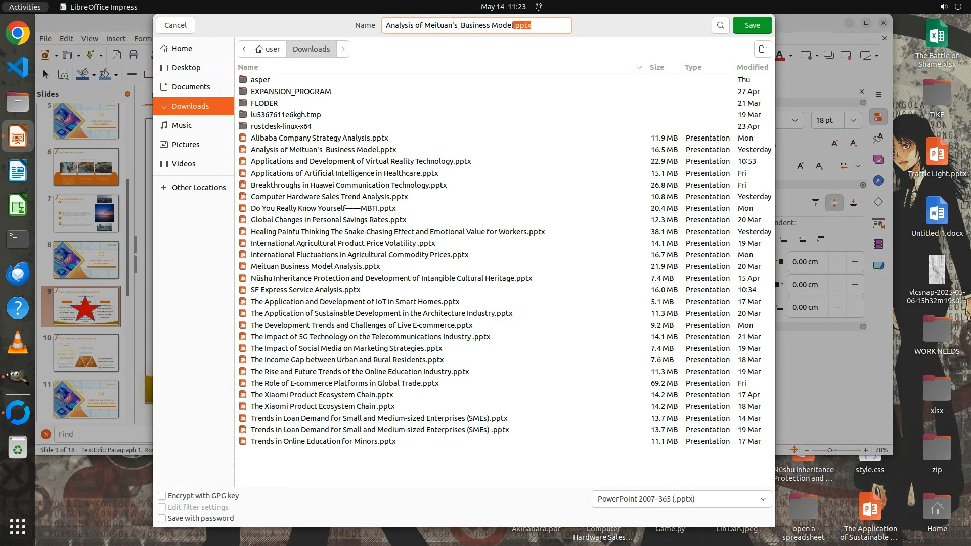Enable Encrypt with GPG key checkbox
The width and height of the screenshot is (971, 546).
162,496
